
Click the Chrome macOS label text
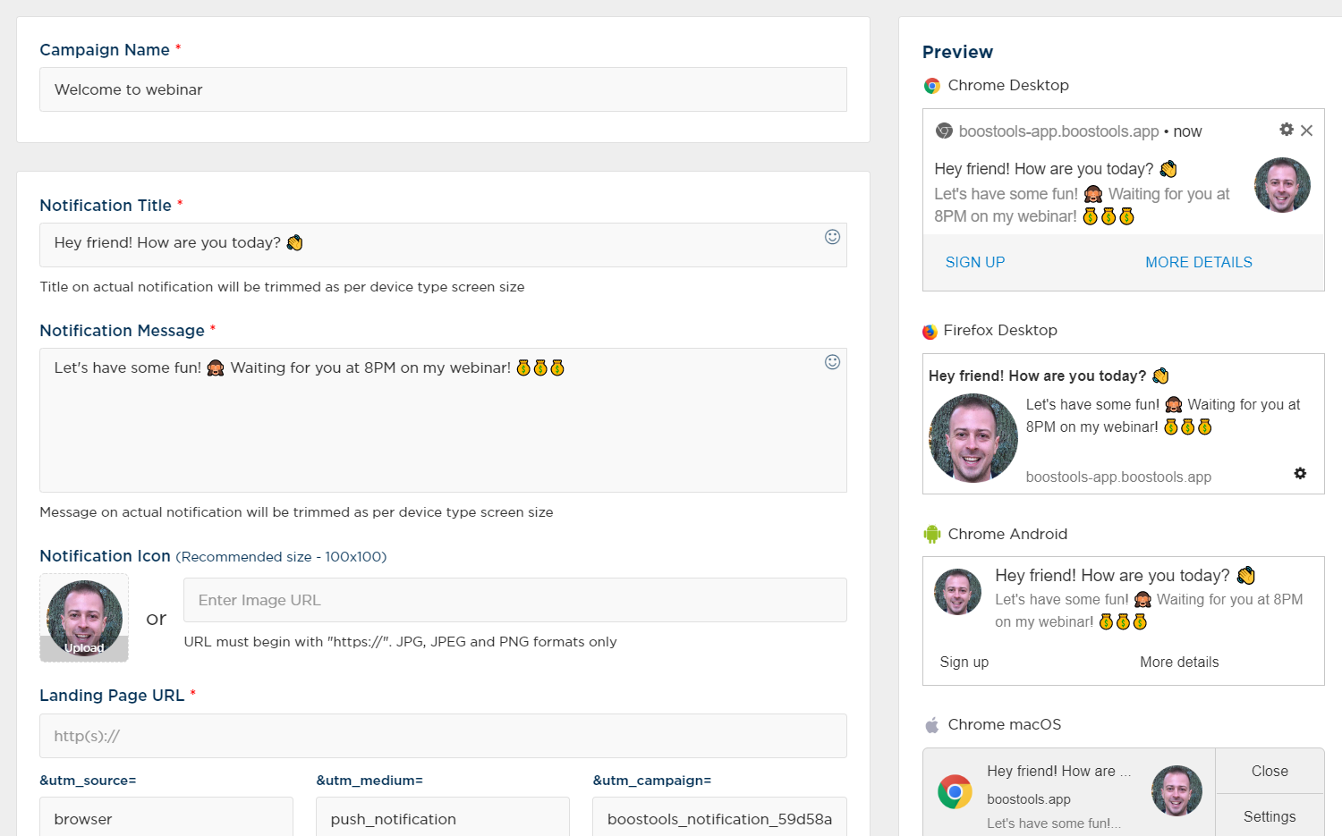[1005, 725]
